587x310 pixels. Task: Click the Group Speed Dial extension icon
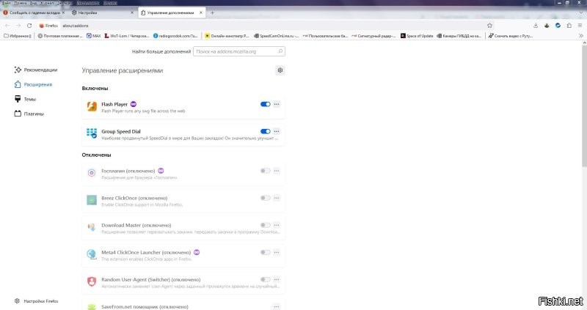click(x=92, y=133)
